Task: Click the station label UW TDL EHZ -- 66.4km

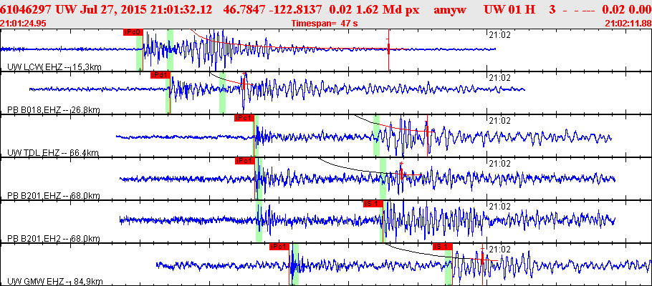Action: click(x=53, y=153)
